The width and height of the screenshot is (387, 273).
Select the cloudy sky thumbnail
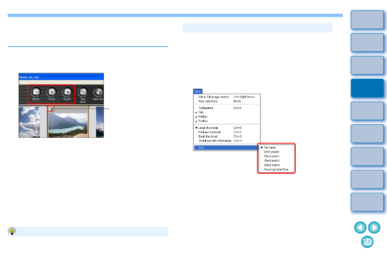(x=29, y=122)
